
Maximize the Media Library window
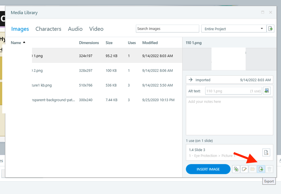click(x=263, y=12)
